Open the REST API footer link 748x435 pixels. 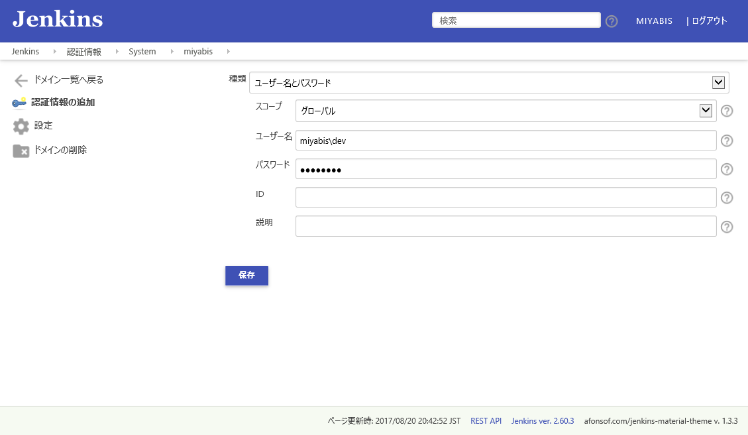click(x=486, y=420)
